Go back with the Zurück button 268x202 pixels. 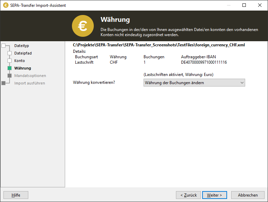click(188, 195)
